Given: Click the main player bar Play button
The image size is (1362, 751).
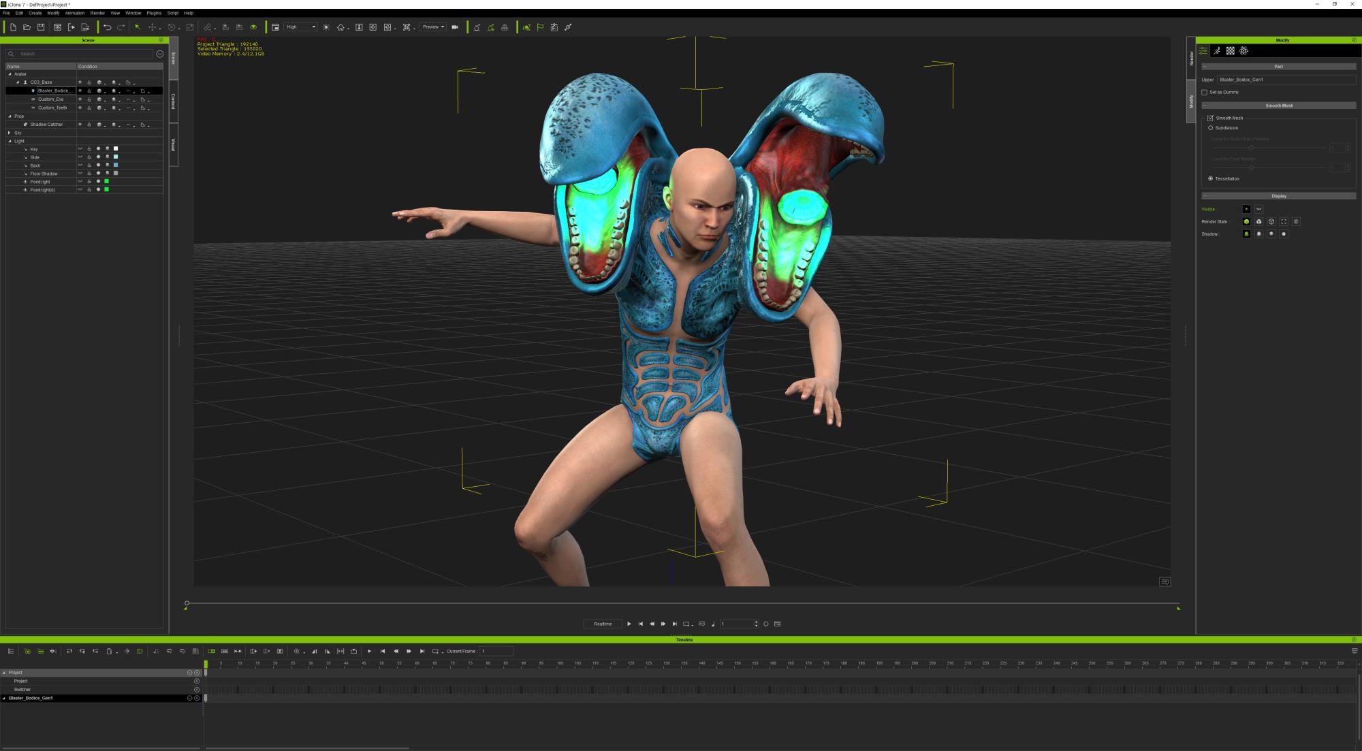Looking at the screenshot, I should tap(629, 624).
